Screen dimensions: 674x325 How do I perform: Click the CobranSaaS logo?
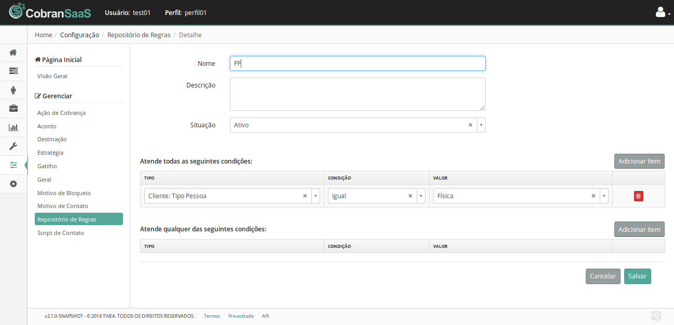pos(50,12)
